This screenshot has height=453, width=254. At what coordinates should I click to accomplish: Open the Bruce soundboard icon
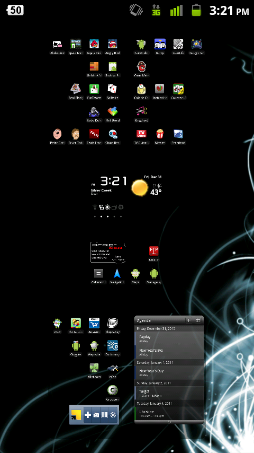76,134
